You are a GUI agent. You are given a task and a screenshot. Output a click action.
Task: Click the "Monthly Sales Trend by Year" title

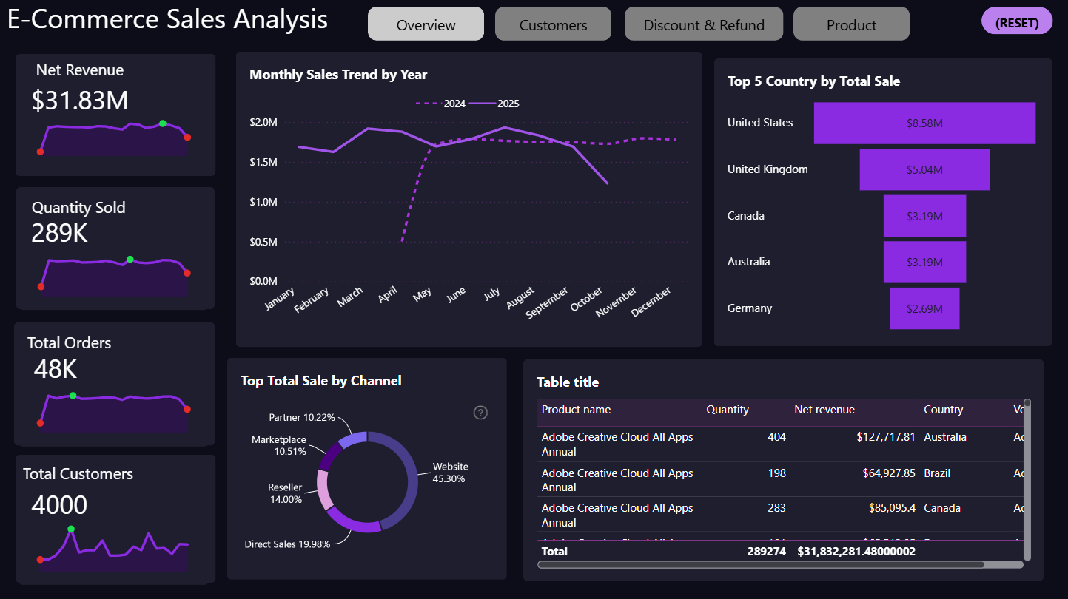pyautogui.click(x=338, y=75)
